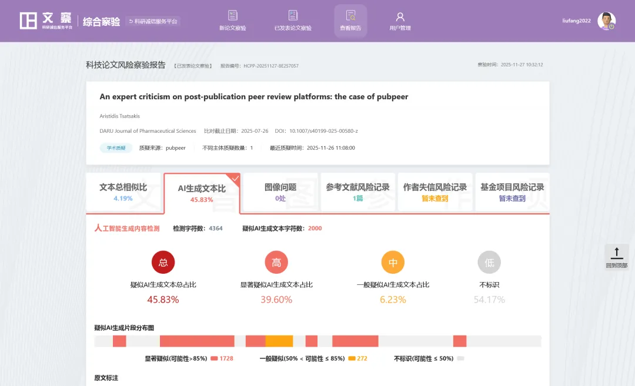The image size is (635, 386).
Task: Click the 学术质疑 tag badge
Action: point(116,148)
